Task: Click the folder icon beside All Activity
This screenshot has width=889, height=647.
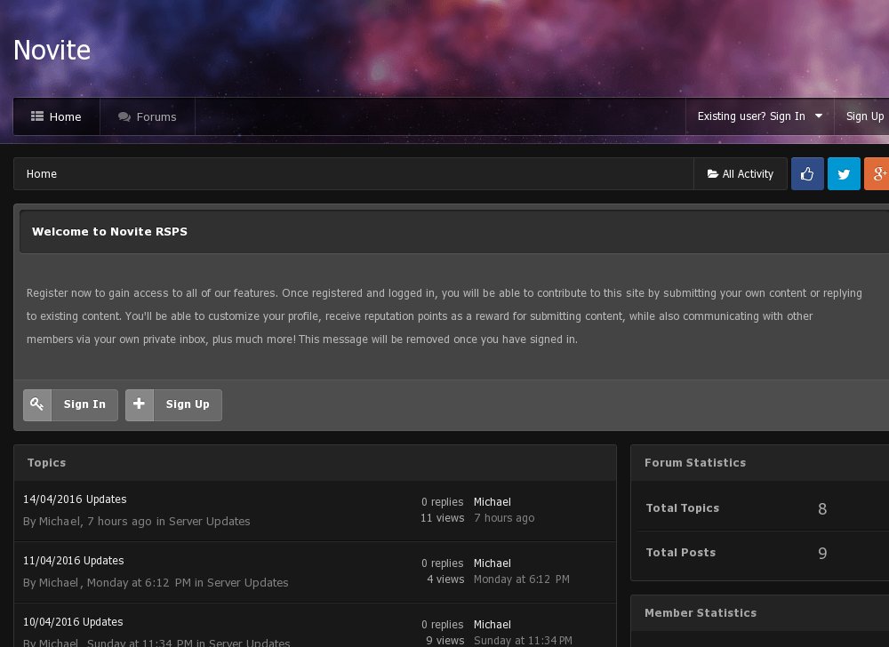Action: coord(713,174)
